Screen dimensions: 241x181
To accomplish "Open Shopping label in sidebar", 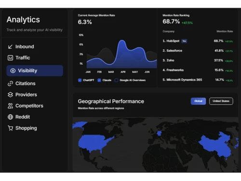I will [x=26, y=128].
